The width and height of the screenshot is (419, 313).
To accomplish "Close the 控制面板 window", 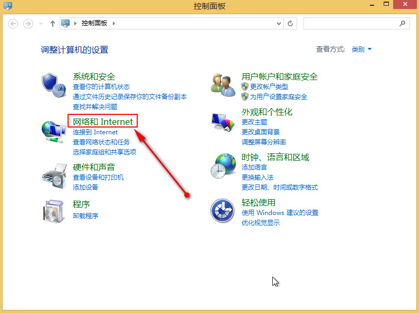I will 405,4.
